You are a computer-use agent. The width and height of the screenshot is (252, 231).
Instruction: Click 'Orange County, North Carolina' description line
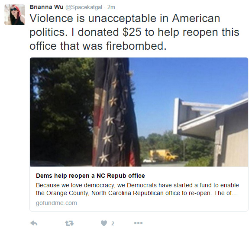pyautogui.click(x=89, y=193)
